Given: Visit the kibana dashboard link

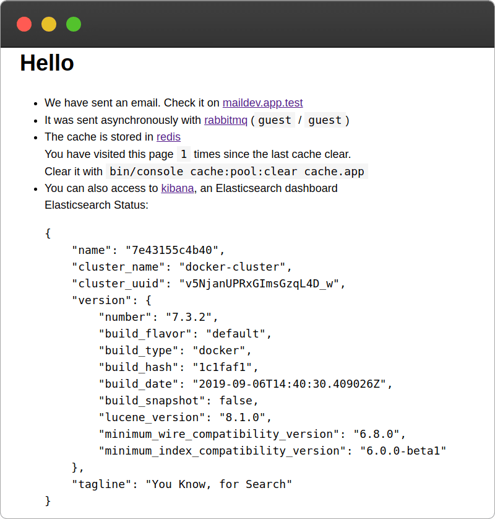Looking at the screenshot, I should (178, 188).
